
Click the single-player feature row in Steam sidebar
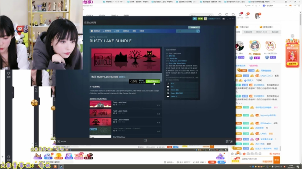pos(182,83)
